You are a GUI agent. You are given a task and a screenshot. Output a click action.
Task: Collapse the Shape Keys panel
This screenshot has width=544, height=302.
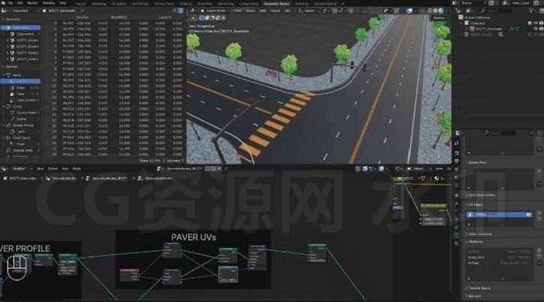477,162
